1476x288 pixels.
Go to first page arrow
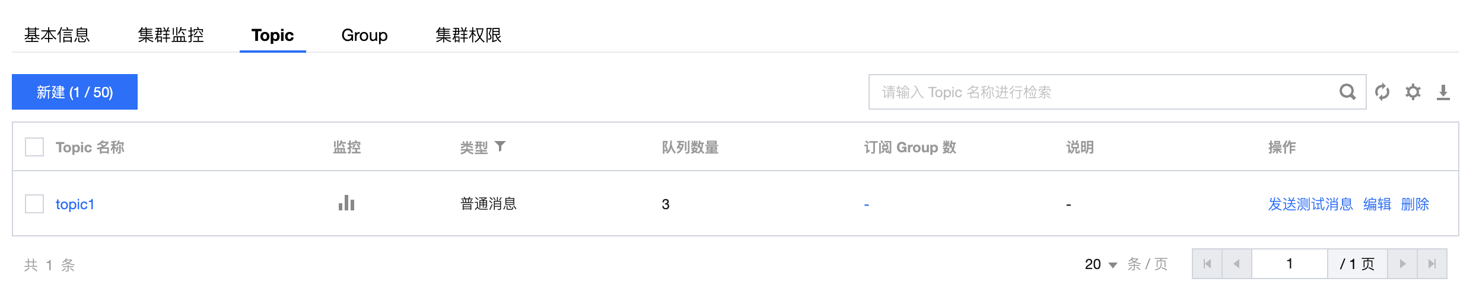[x=1207, y=264]
